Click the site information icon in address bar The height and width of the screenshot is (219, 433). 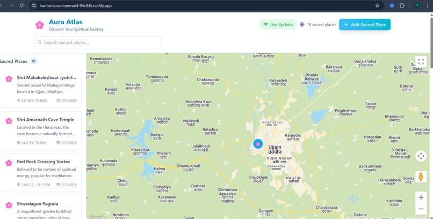tap(34, 5)
